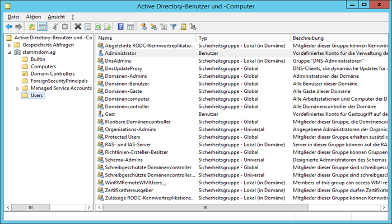
Task: Click the DnsAdmins group icon
Action: click(100, 60)
